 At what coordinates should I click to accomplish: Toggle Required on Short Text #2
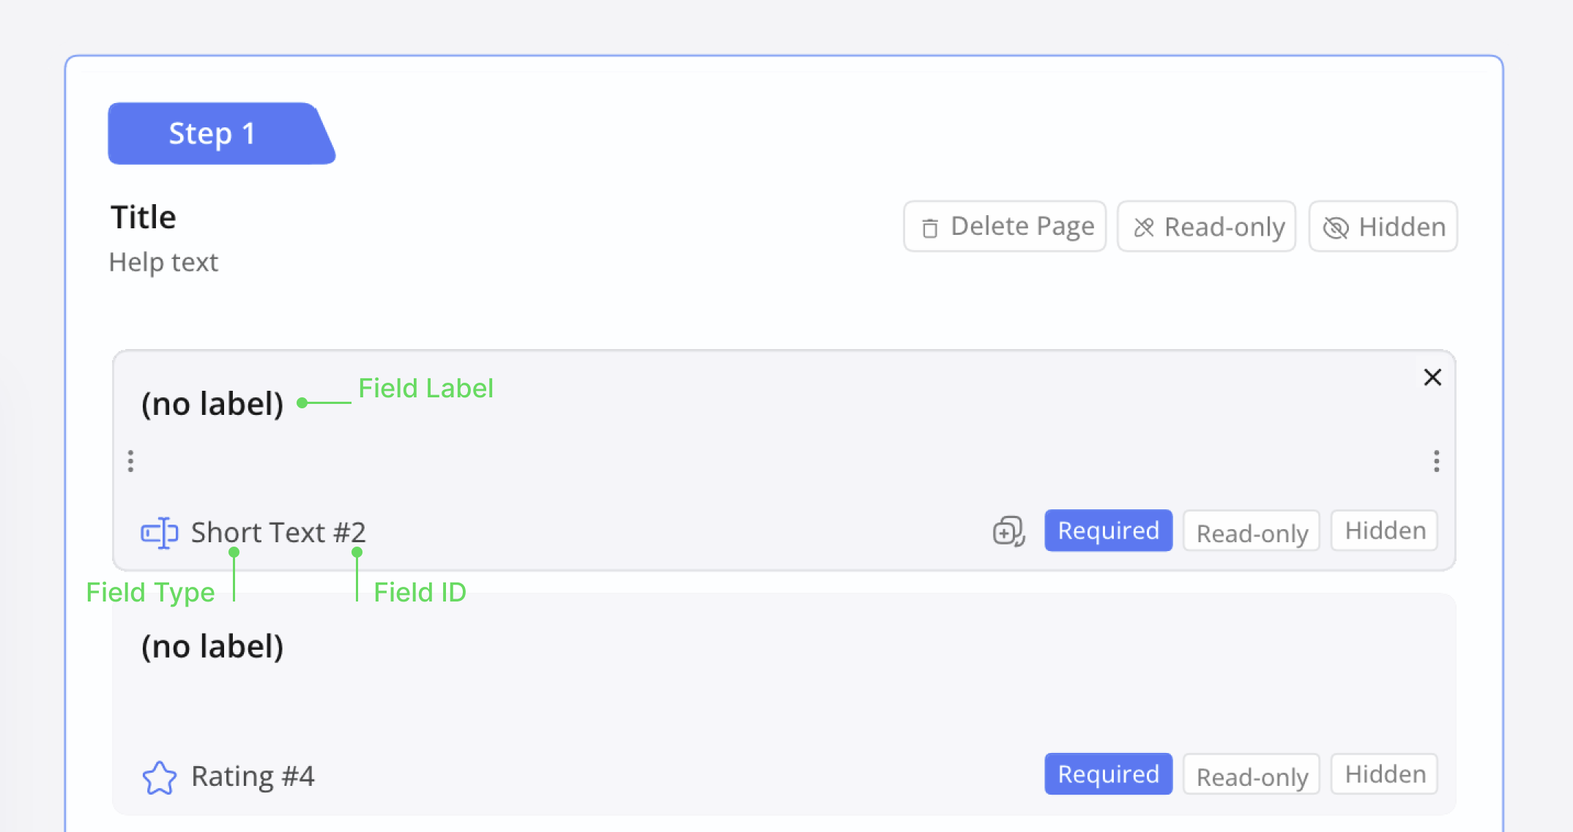1108,531
